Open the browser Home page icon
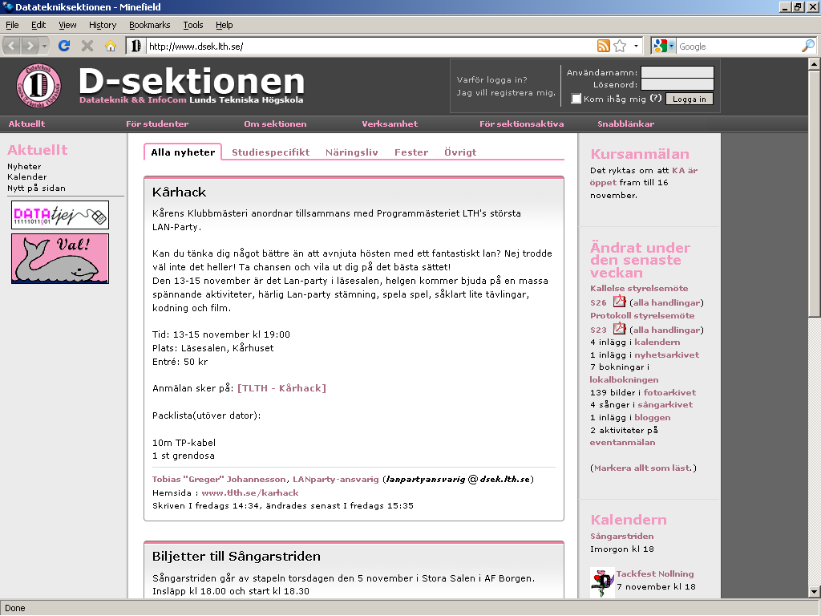This screenshot has width=821, height=616. (111, 46)
